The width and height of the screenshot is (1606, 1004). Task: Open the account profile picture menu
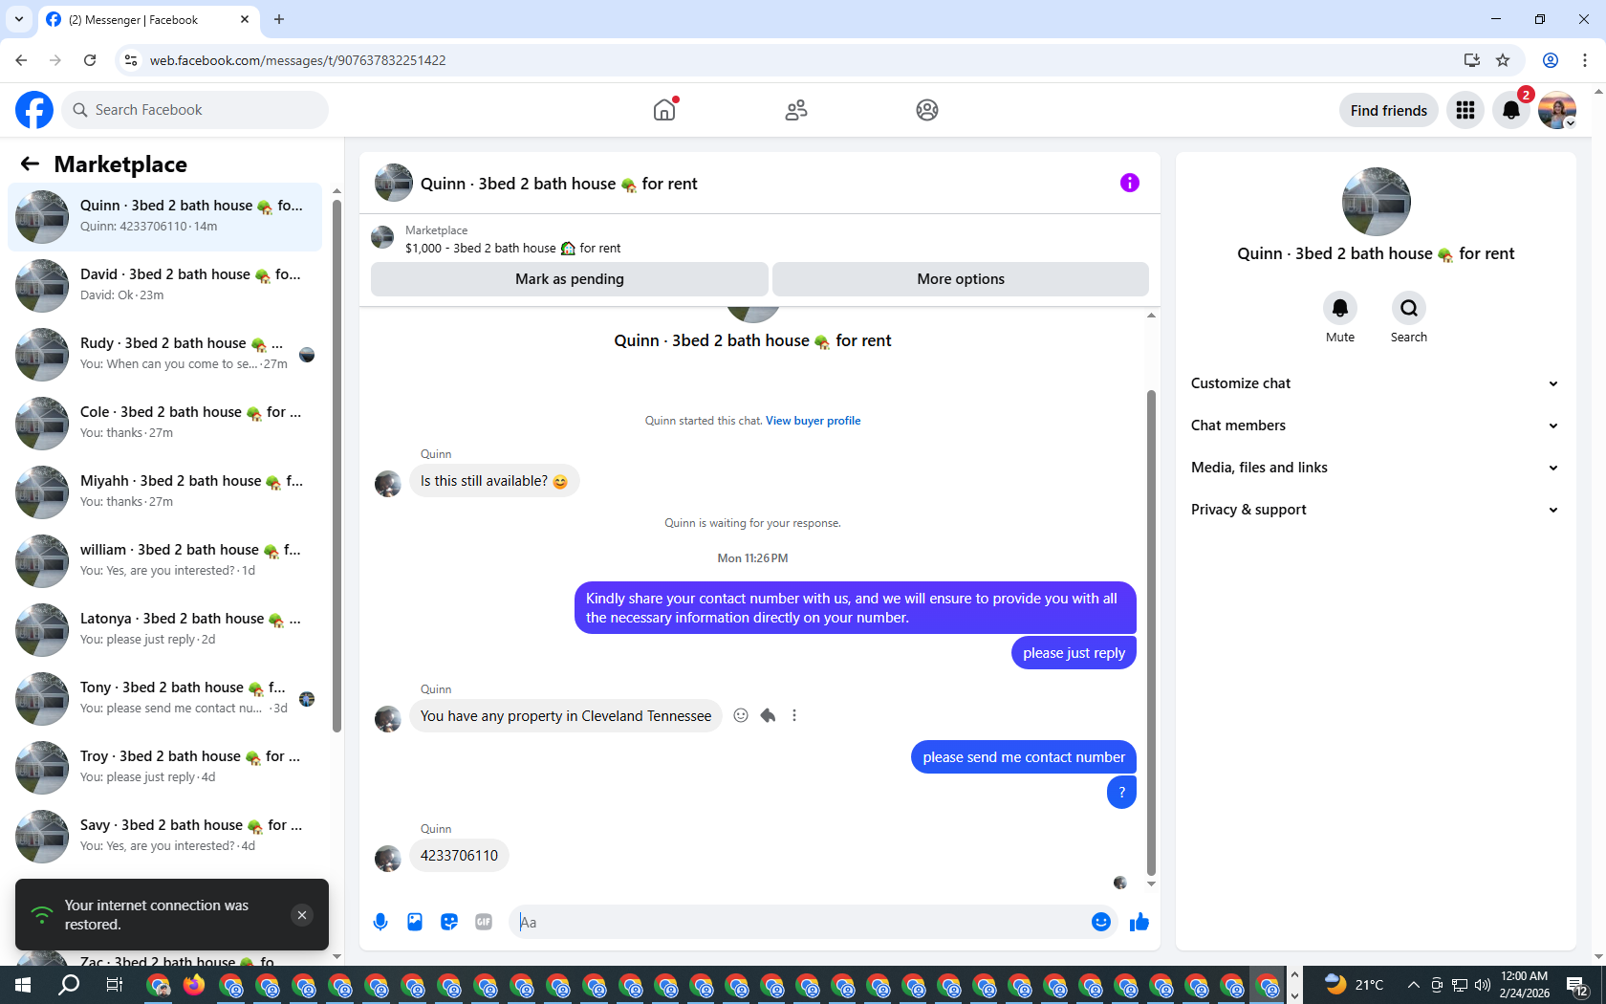[1557, 110]
